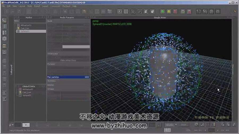The image size is (239, 134).
Task: Click the Make Initial State button
Action: tap(68, 60)
